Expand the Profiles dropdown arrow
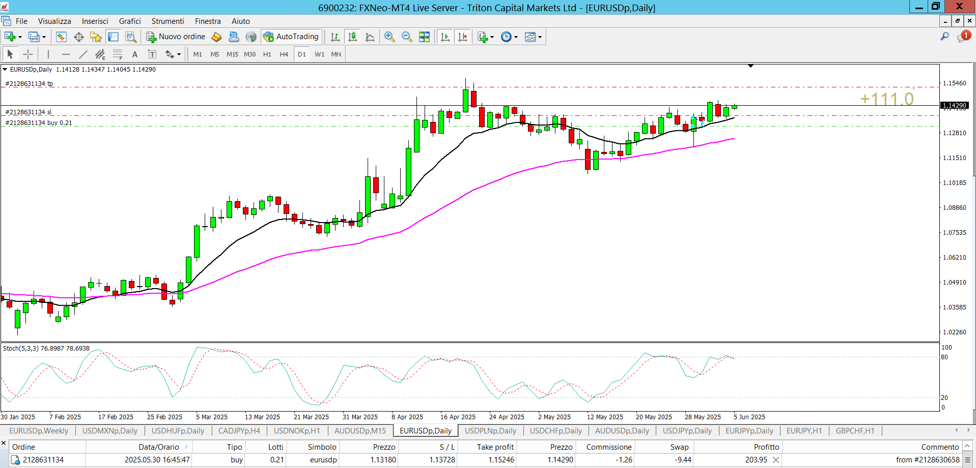The height and width of the screenshot is (468, 976). pyautogui.click(x=44, y=37)
